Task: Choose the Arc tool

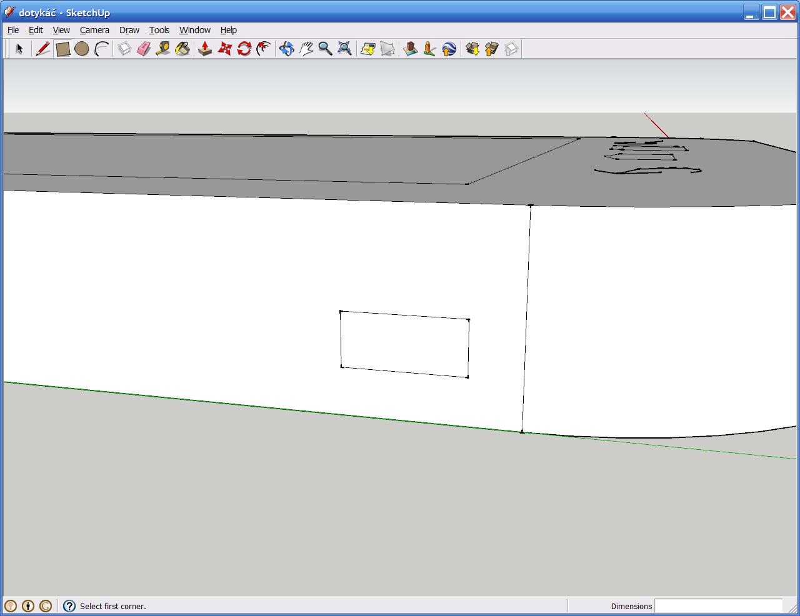Action: [101, 49]
